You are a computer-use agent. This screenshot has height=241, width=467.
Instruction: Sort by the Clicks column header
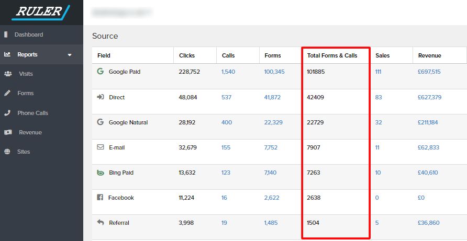tap(187, 55)
